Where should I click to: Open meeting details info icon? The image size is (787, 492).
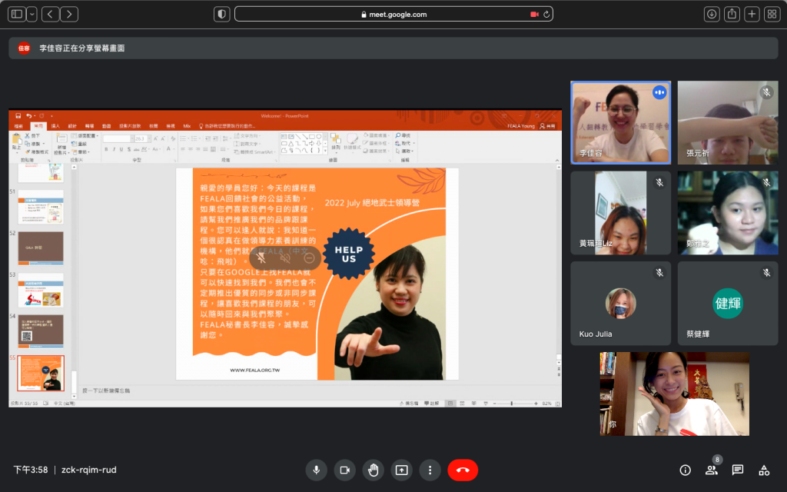click(685, 470)
